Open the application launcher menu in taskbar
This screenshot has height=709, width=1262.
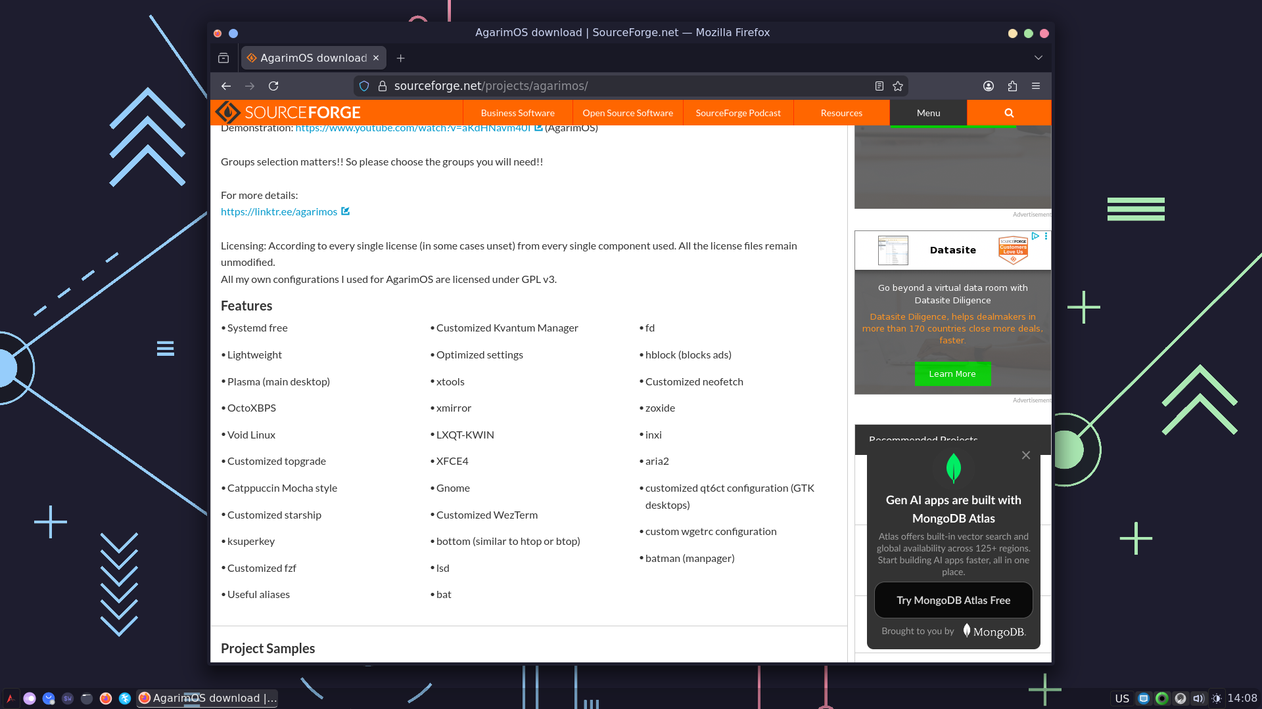pos(11,698)
